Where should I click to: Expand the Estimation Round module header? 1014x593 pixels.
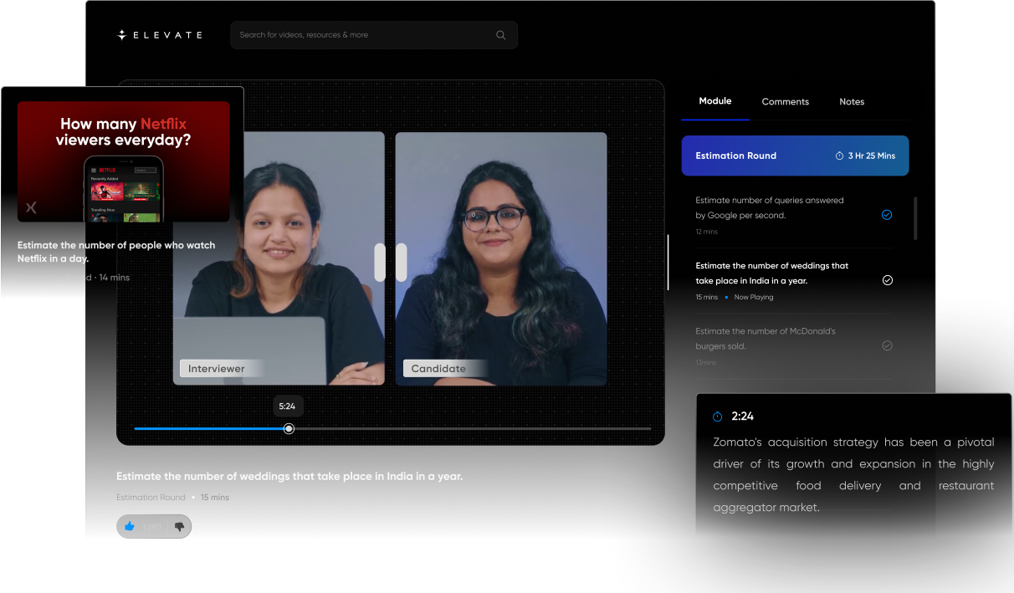795,156
